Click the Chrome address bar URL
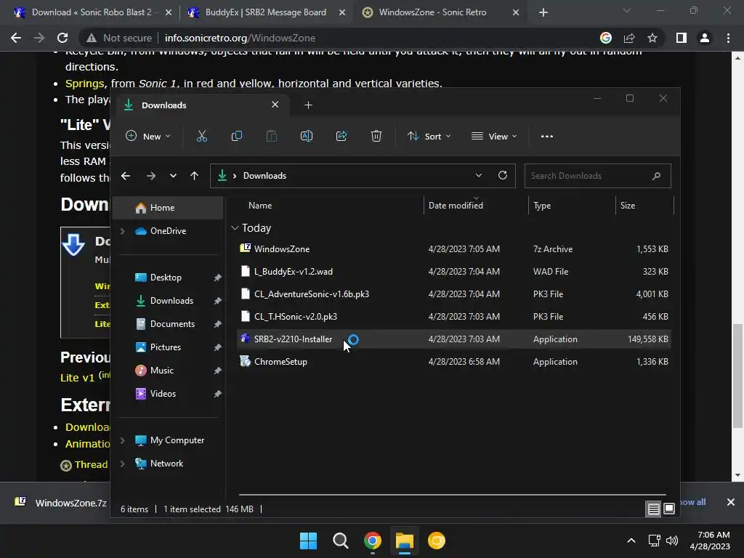744x558 pixels. click(240, 38)
